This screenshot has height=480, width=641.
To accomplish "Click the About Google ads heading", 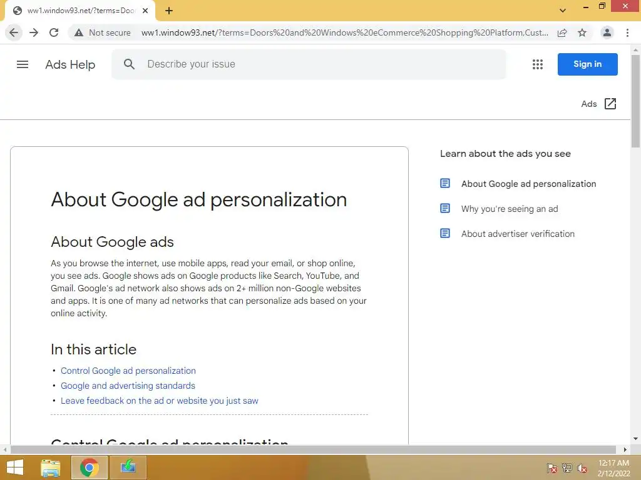I will pos(112,242).
